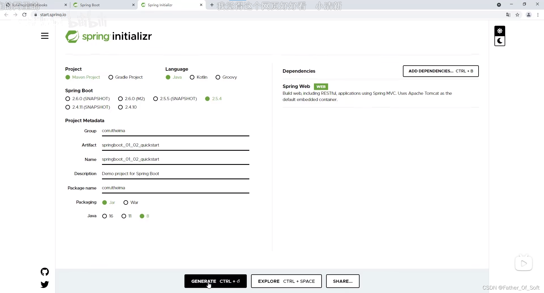The width and height of the screenshot is (544, 293).
Task: Choose Jar packaging
Action: coord(109,202)
